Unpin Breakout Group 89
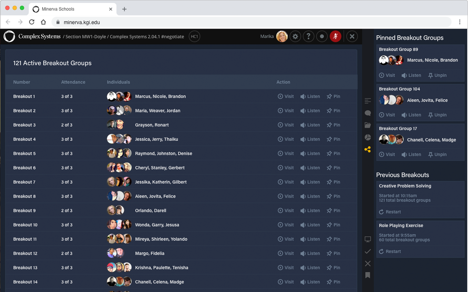Screen dimensions: 468x292 pyautogui.click(x=437, y=76)
